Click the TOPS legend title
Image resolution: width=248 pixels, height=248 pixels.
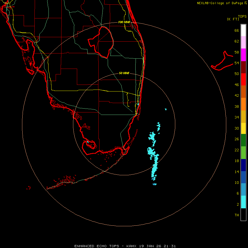pos(242,16)
